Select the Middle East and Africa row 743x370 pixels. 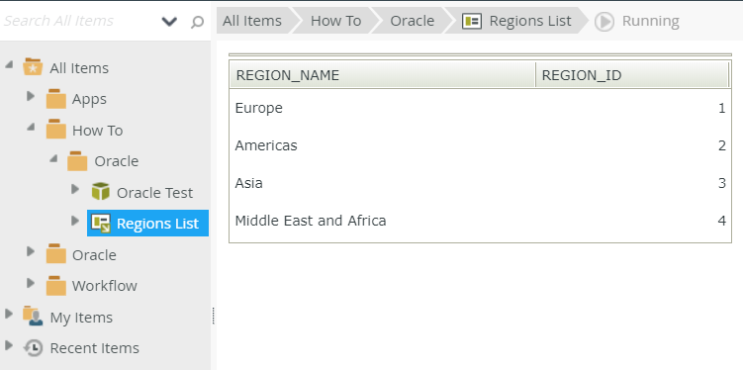tap(480, 221)
